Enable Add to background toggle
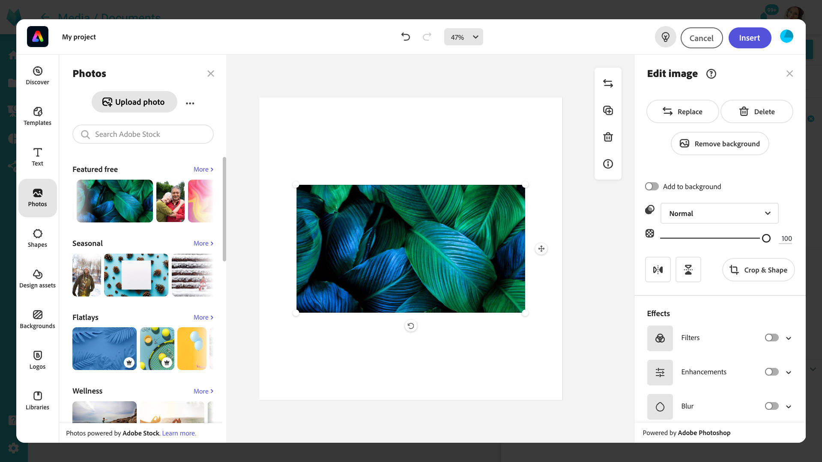Viewport: 822px width, 462px height. [652, 187]
